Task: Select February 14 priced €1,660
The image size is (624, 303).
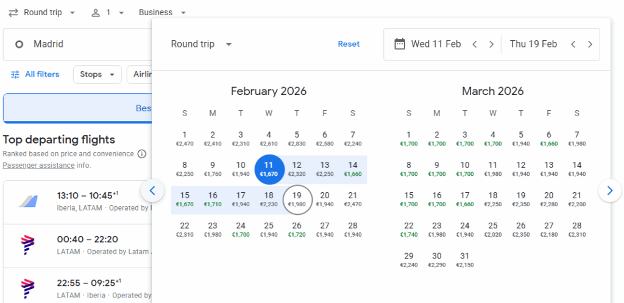Action: tap(352, 169)
